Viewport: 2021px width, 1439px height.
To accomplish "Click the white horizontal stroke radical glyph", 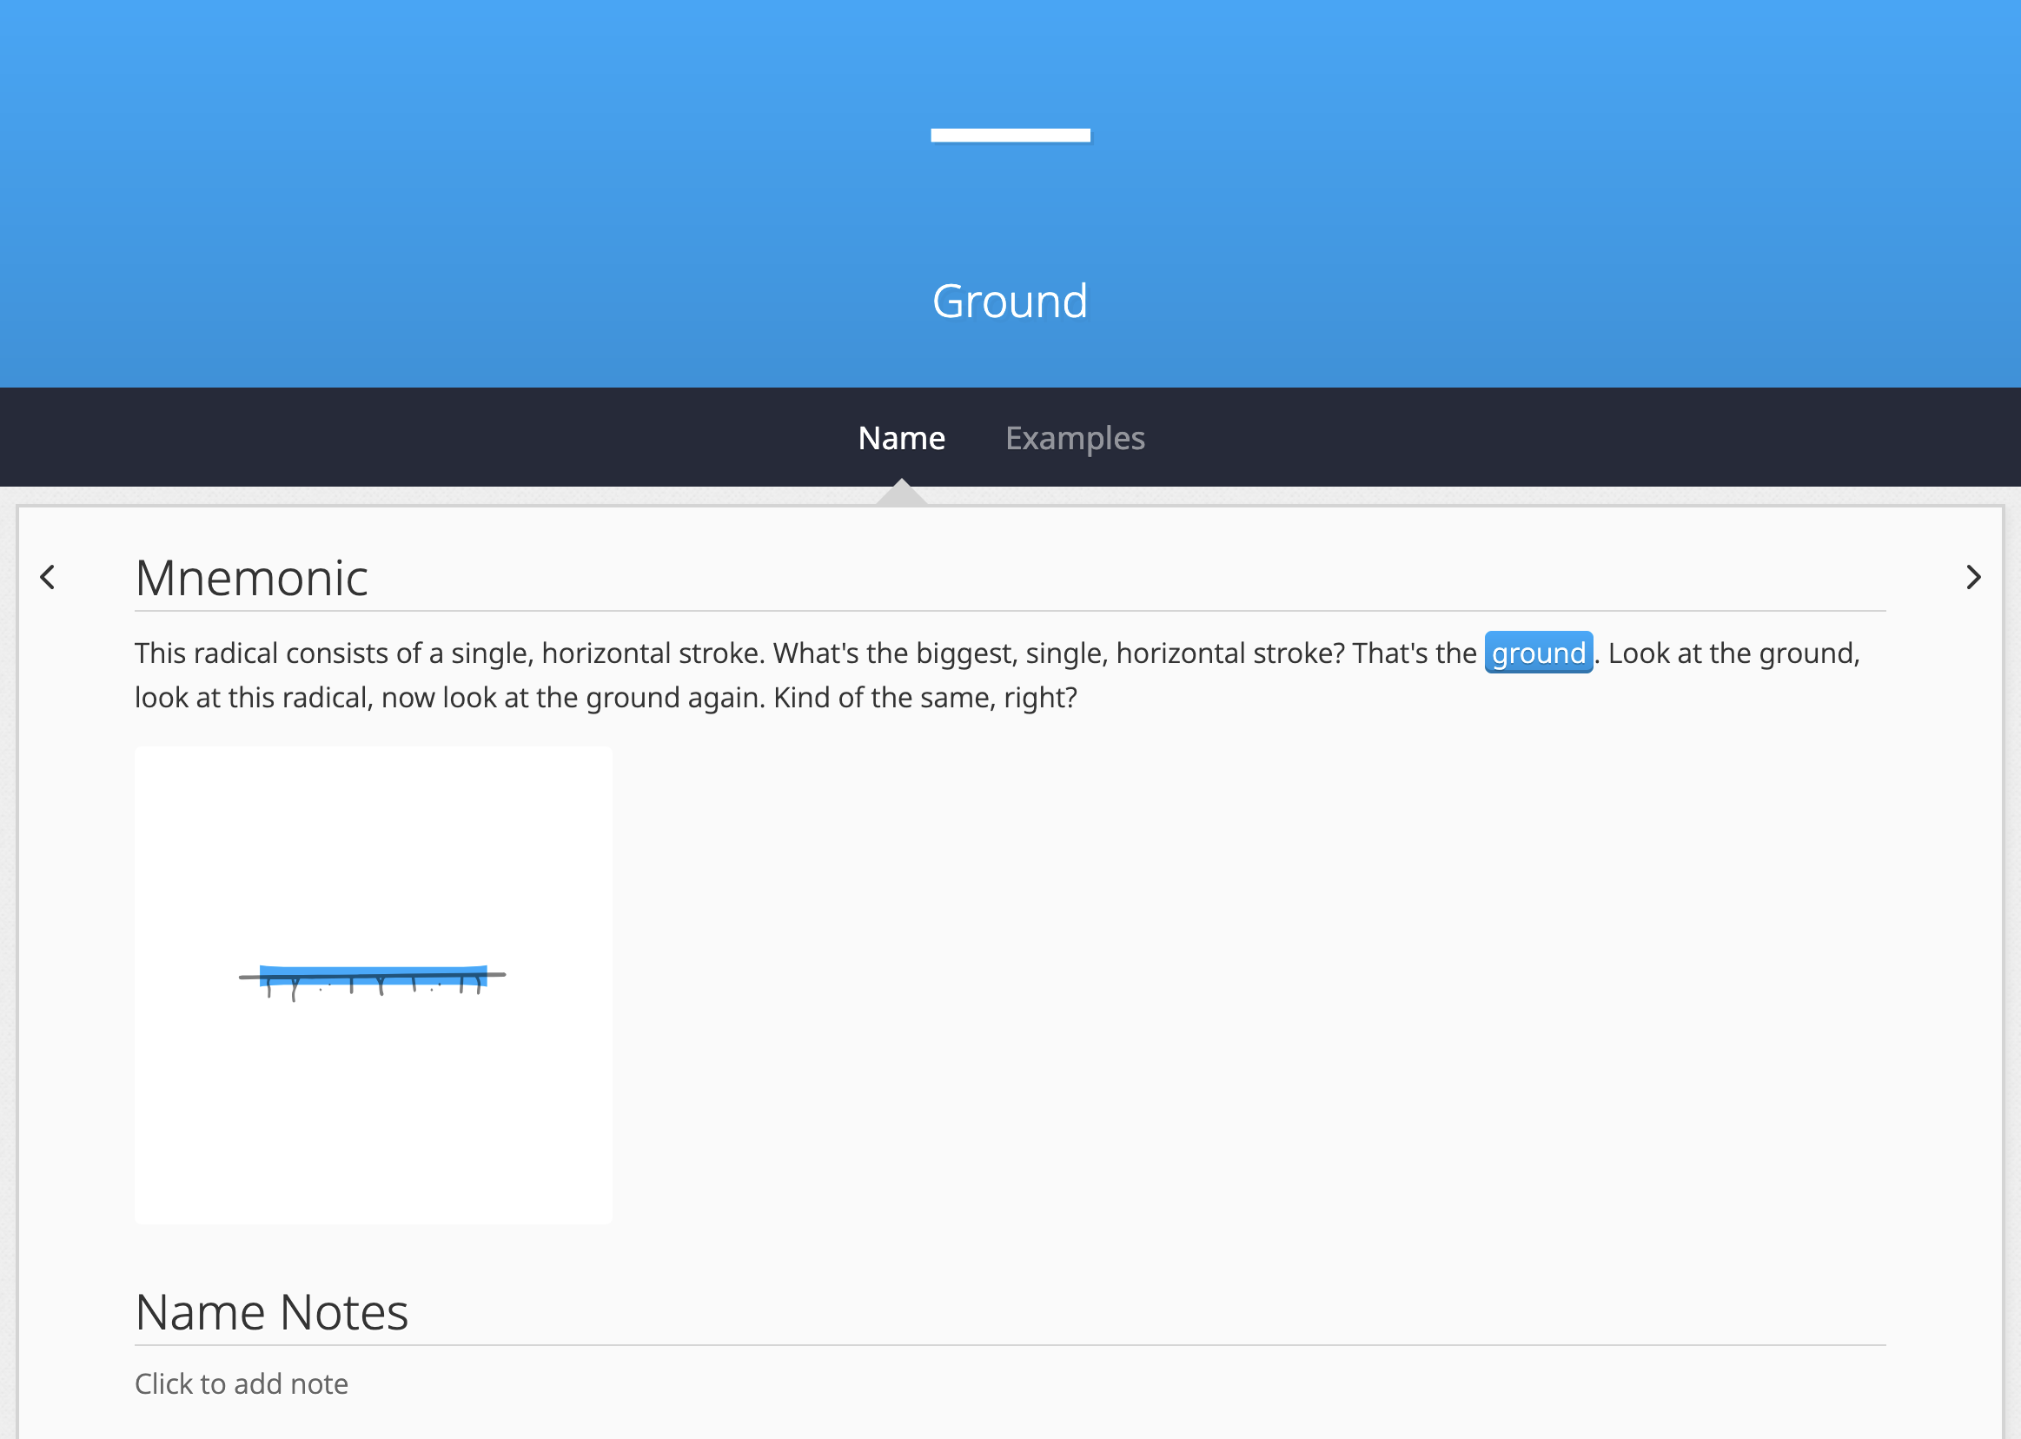I will 1010,136.
